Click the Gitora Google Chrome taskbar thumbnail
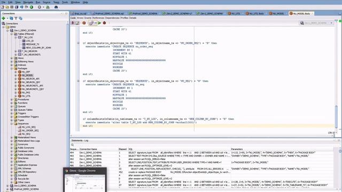The height and width of the screenshot is (192, 342). pyautogui.click(x=85, y=180)
